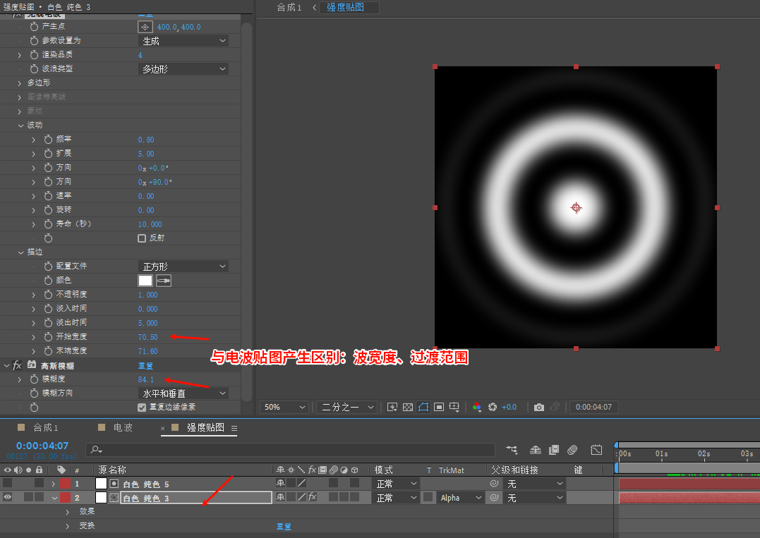Click the parent pick whip of layer 2
The height and width of the screenshot is (538, 760).
tap(494, 497)
